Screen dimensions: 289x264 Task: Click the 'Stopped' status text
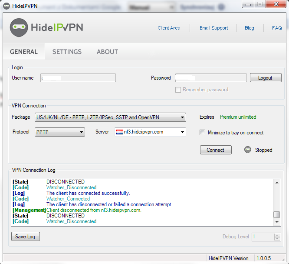[263, 150]
